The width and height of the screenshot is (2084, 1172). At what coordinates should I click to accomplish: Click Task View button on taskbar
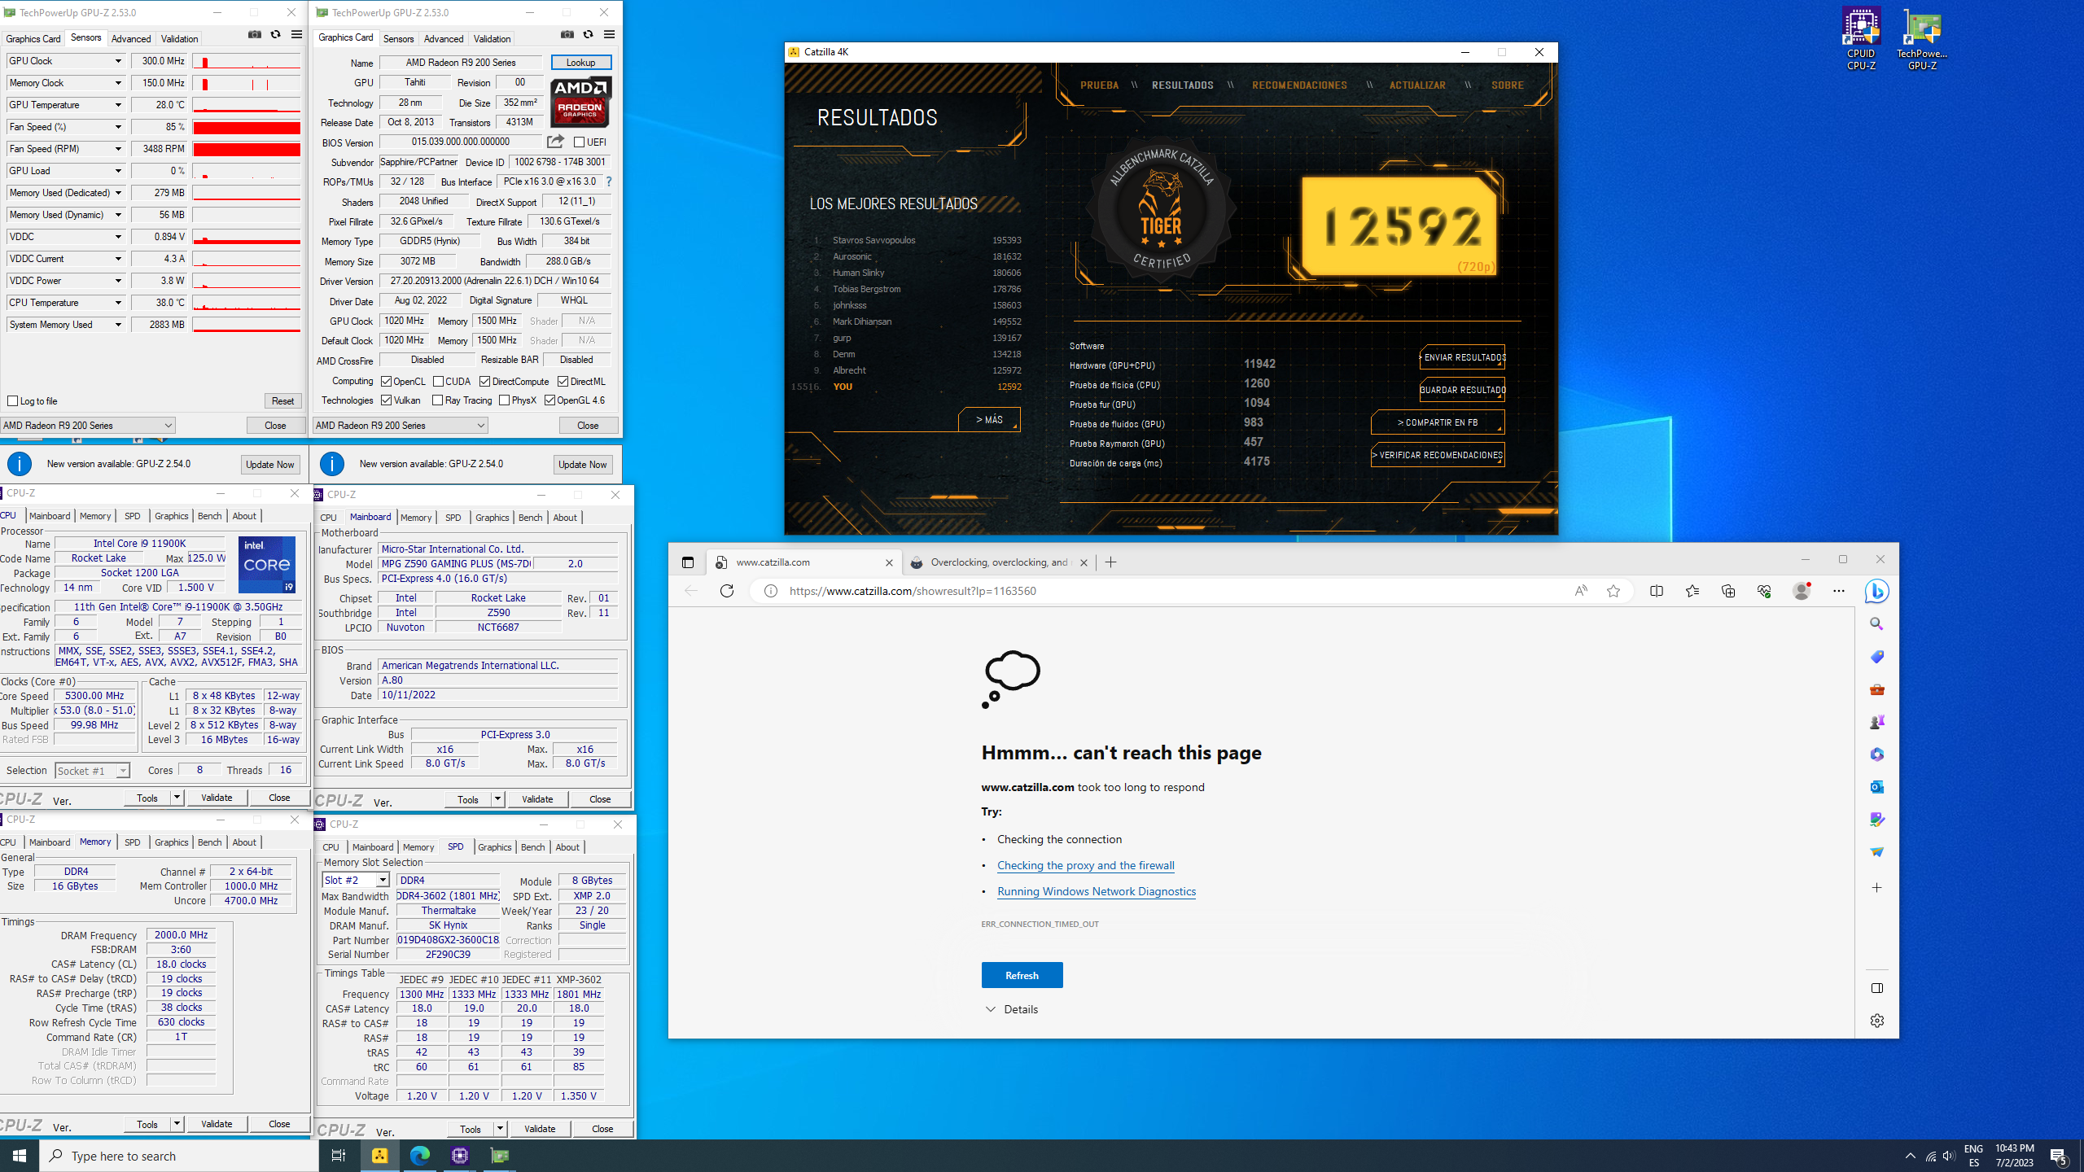coord(339,1156)
